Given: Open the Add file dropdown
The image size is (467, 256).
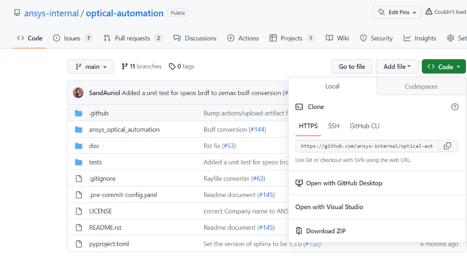Looking at the screenshot, I should coord(397,67).
